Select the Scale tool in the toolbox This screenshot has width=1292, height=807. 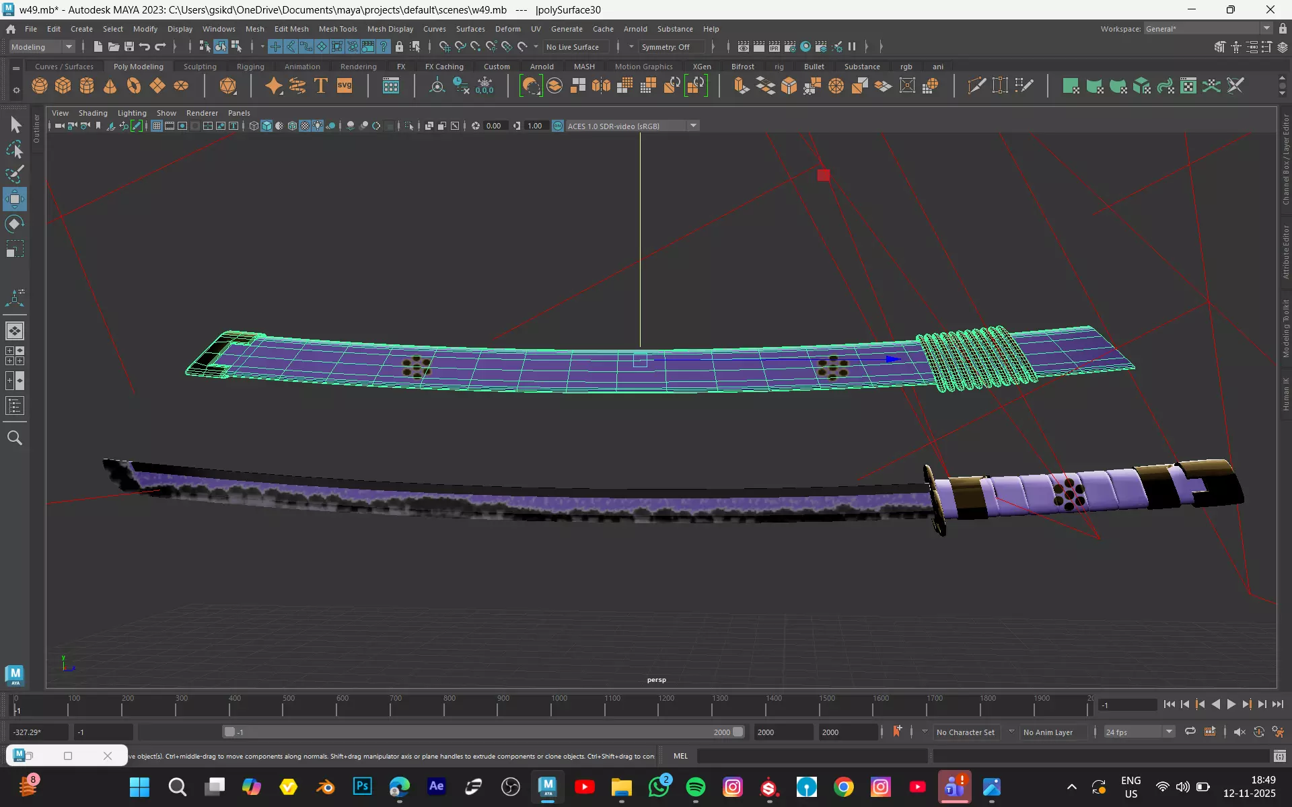[x=15, y=249]
